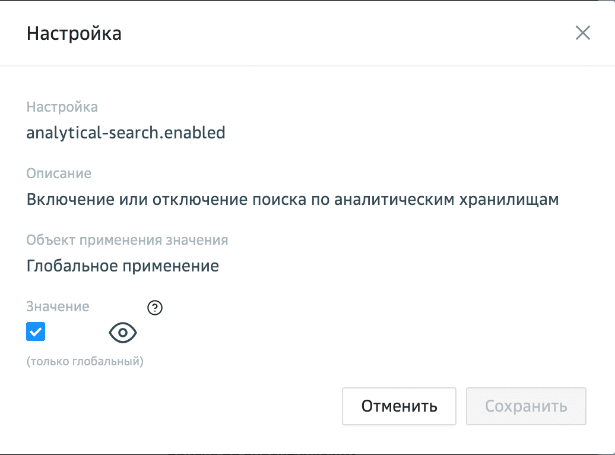This screenshot has width=615, height=455.
Task: Click the Объект применения значения label
Action: pos(128,240)
